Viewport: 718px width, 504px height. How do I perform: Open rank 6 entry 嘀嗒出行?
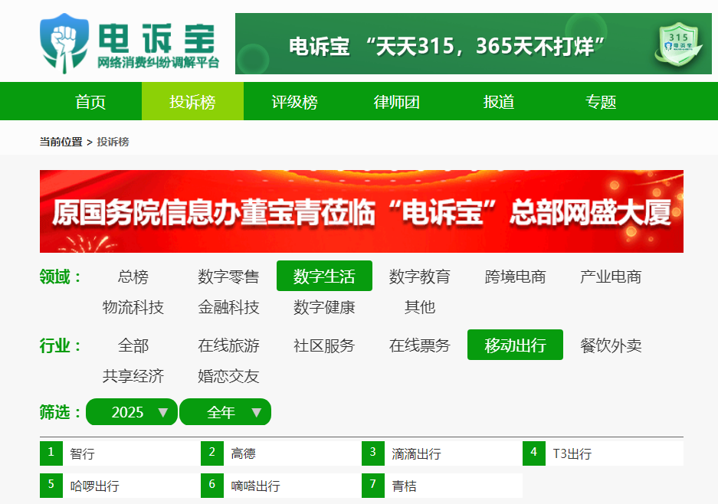coord(280,485)
